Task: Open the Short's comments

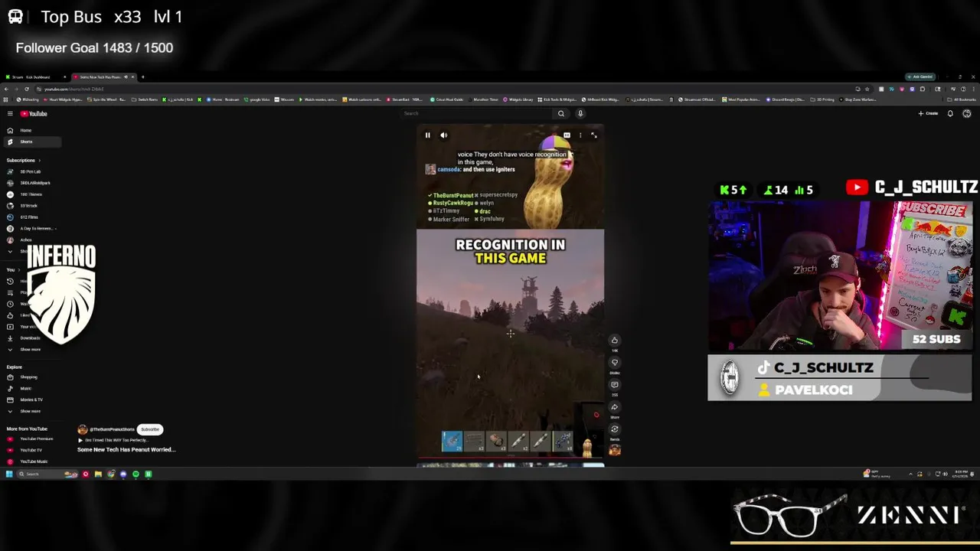Action: tap(614, 385)
